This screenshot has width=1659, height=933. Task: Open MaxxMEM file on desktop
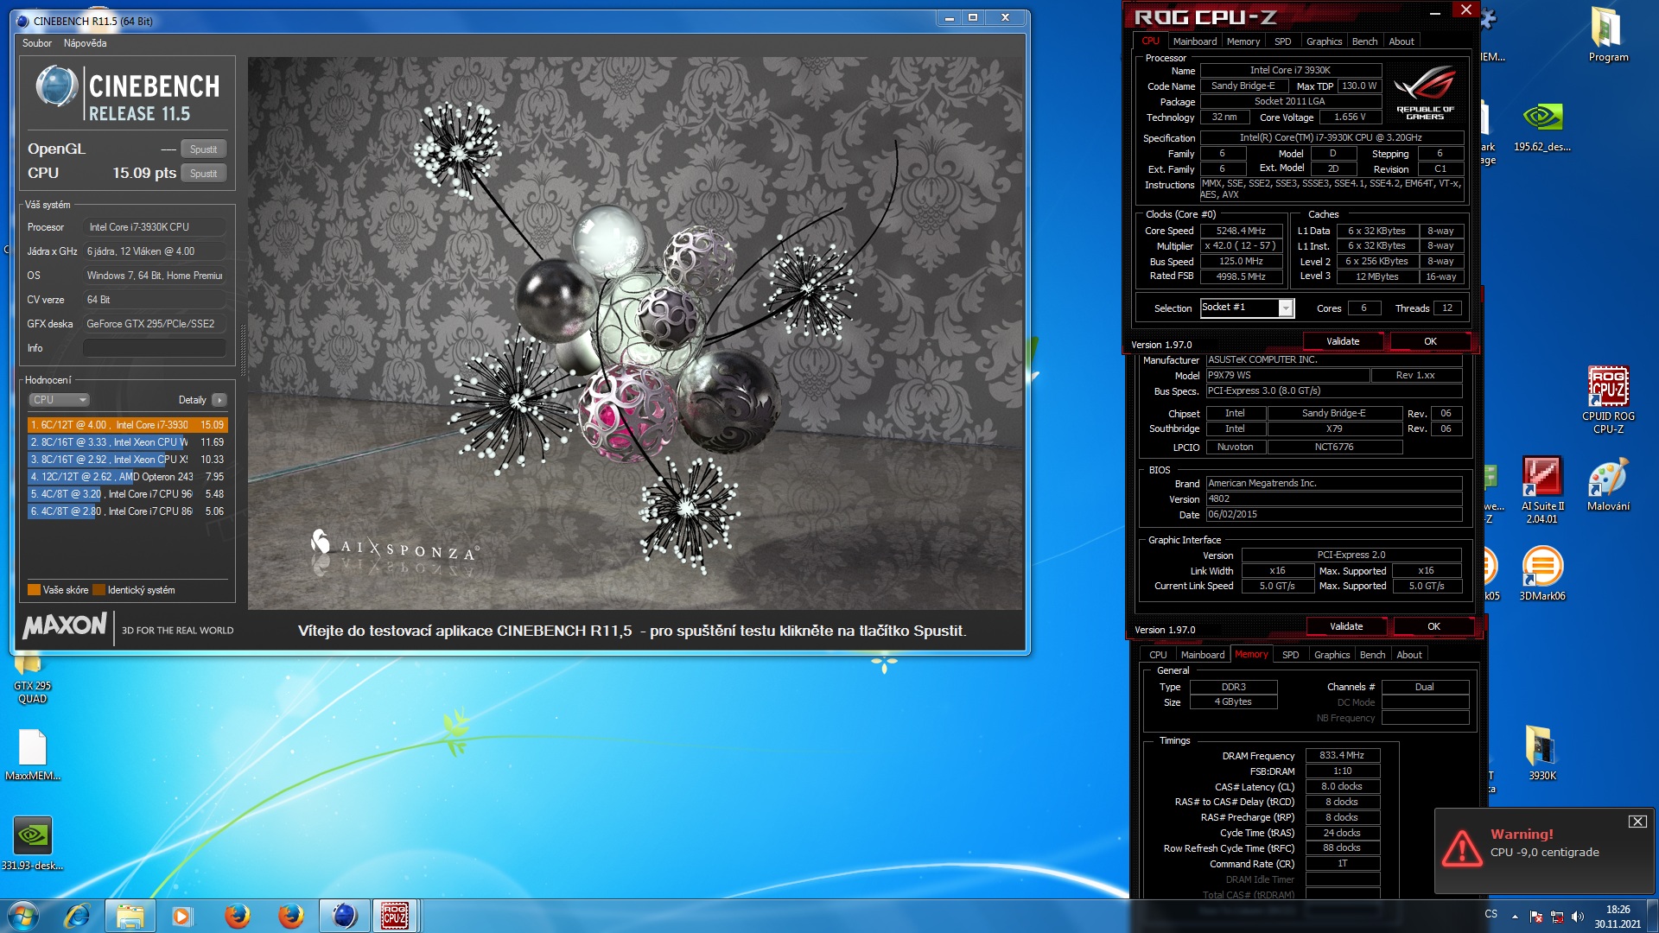[x=33, y=754]
